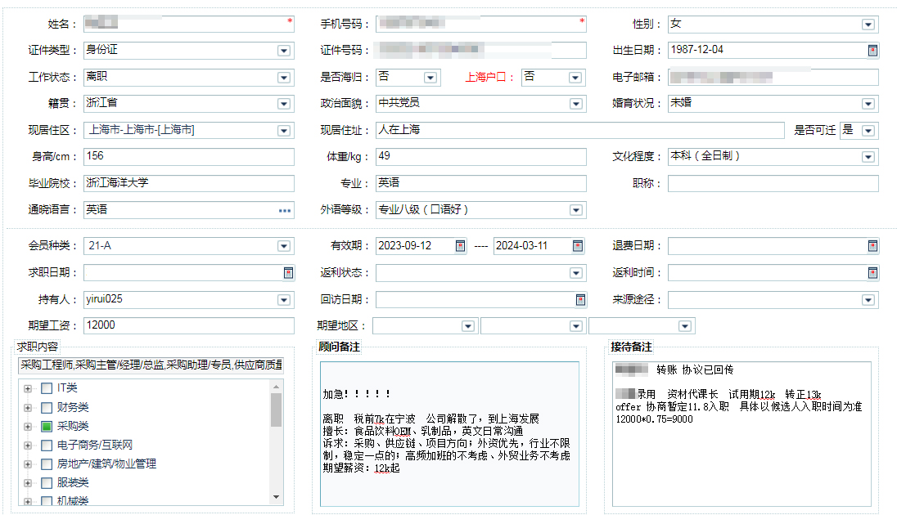Click the 求职内容 summary text field
The image size is (897, 515).
(x=151, y=365)
